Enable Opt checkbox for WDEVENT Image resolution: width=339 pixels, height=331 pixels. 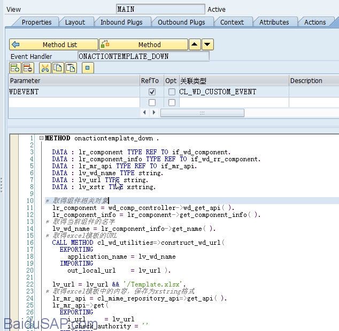172,92
